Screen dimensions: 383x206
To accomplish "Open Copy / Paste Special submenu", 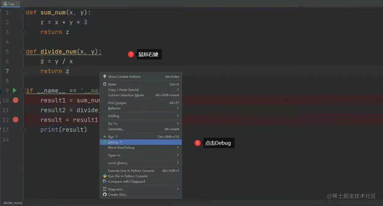I will 141,90.
